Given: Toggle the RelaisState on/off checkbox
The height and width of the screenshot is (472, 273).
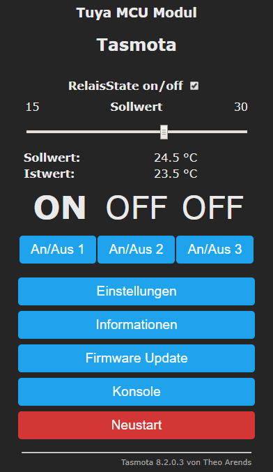Looking at the screenshot, I should 194,86.
